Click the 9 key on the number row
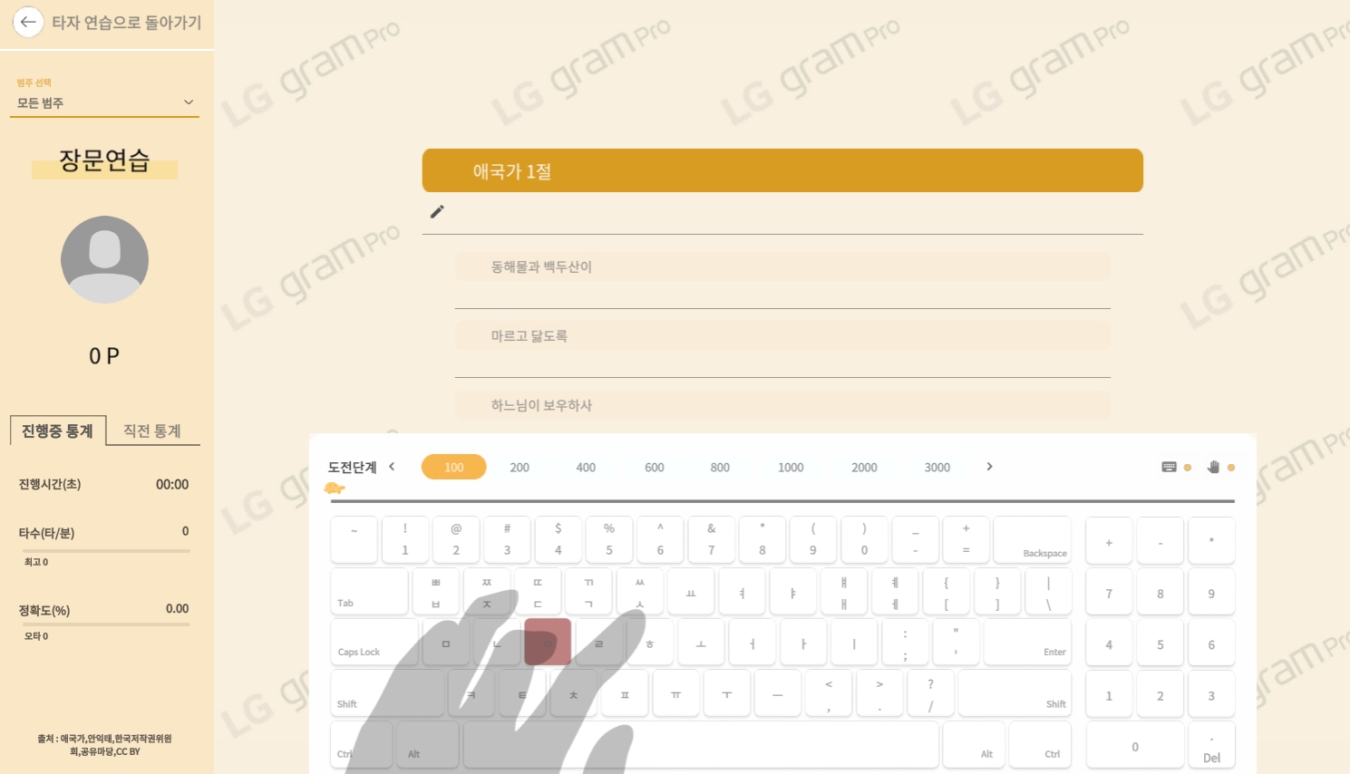Screen dimensions: 1350x774 click(x=813, y=540)
